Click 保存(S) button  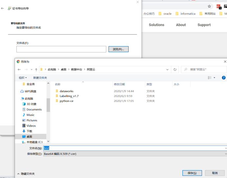(192, 173)
